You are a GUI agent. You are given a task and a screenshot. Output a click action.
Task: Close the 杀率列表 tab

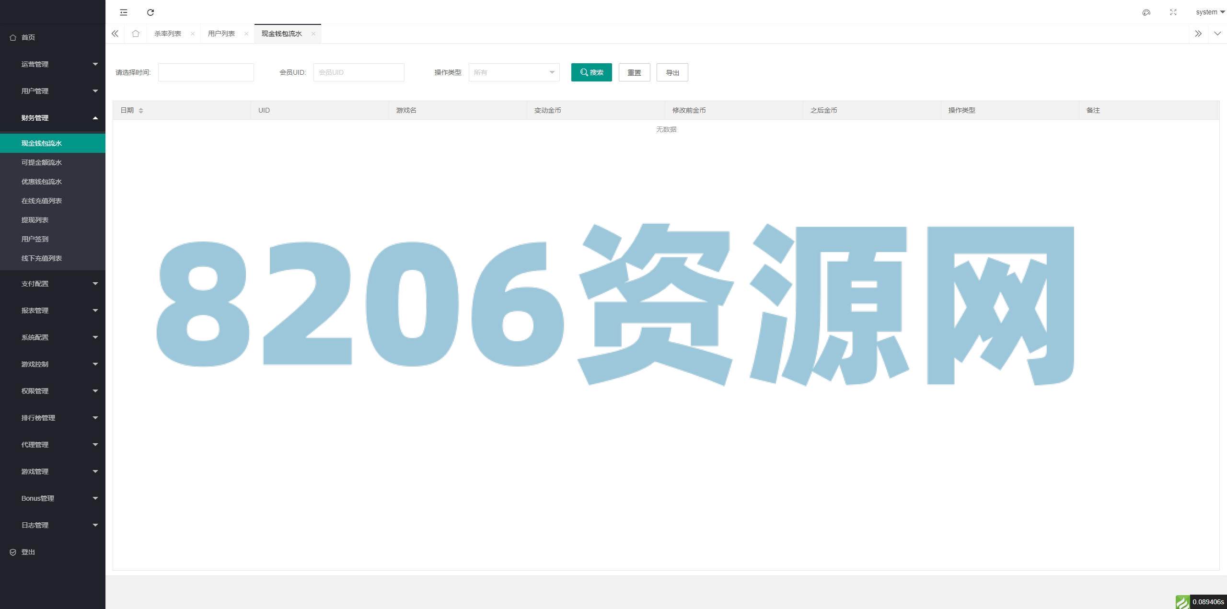(193, 34)
